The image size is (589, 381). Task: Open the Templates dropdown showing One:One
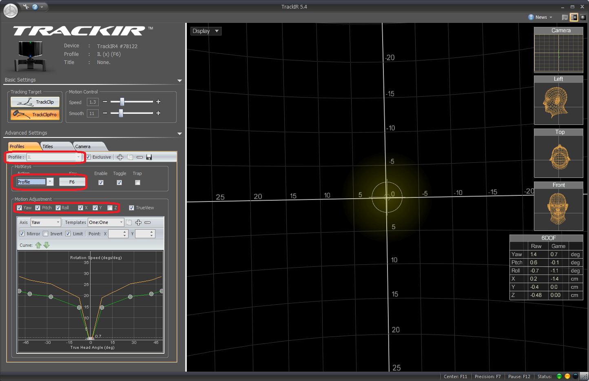(106, 222)
